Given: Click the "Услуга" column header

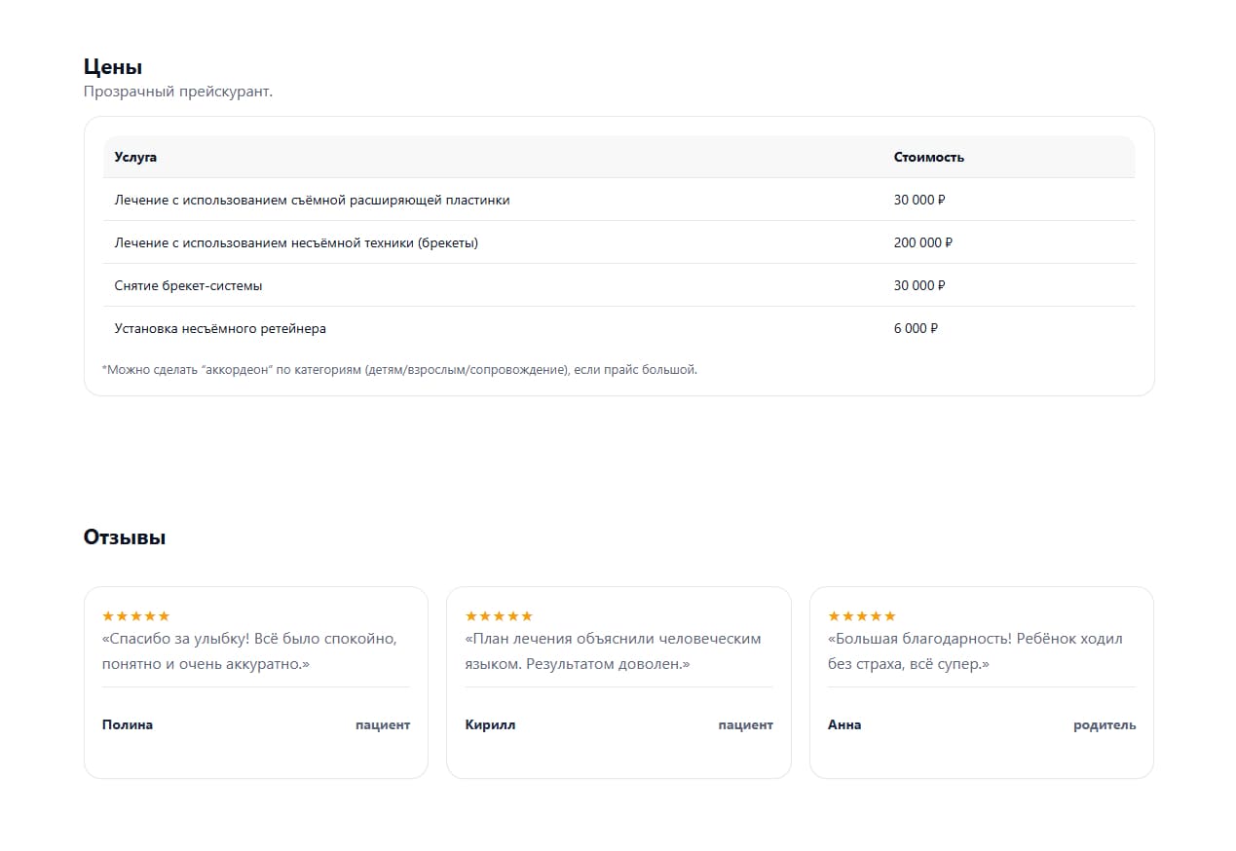Looking at the screenshot, I should point(135,157).
